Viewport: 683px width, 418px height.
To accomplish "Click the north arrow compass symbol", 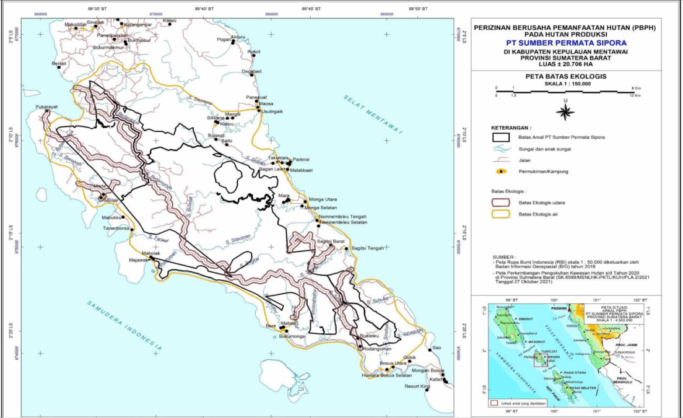I will click(x=565, y=111).
